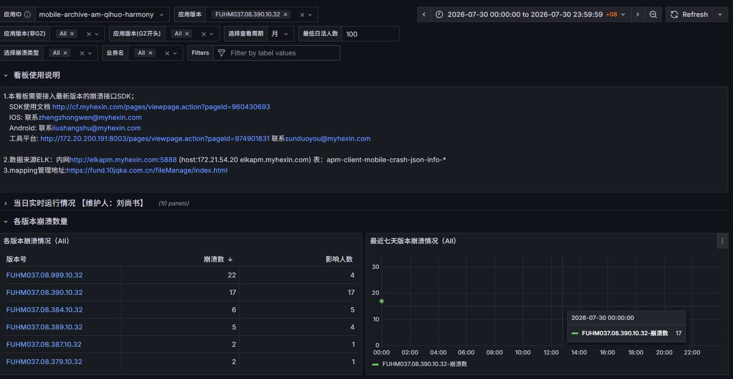Open the 应用ID dropdown mobile-archive-am-qihuo-harmony
Screen dimensions: 733x379
click(x=102, y=14)
